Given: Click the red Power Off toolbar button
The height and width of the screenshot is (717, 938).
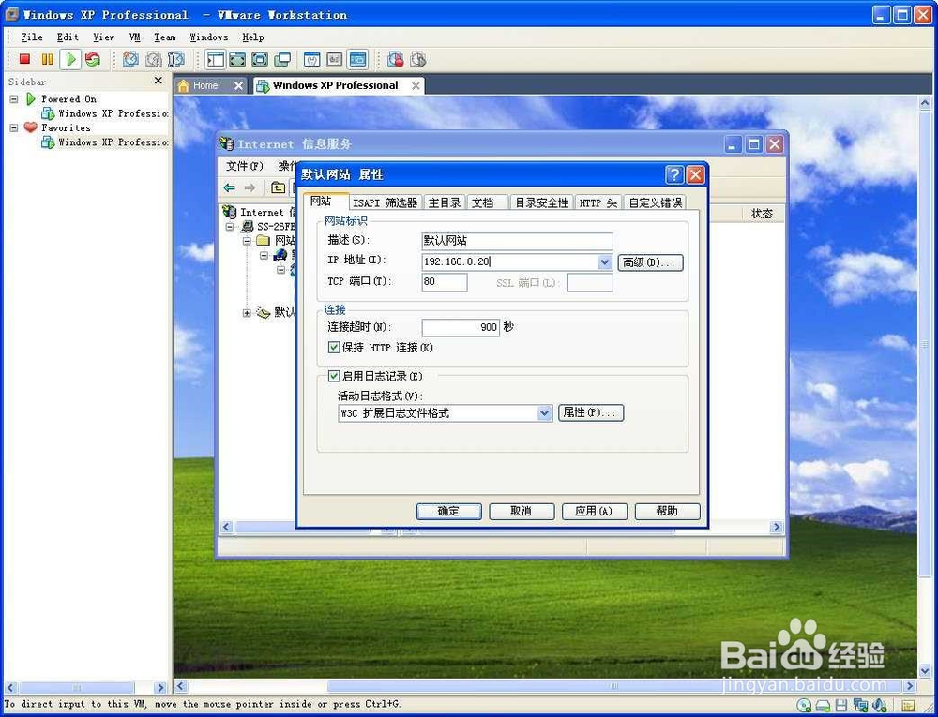Looking at the screenshot, I should pyautogui.click(x=24, y=58).
